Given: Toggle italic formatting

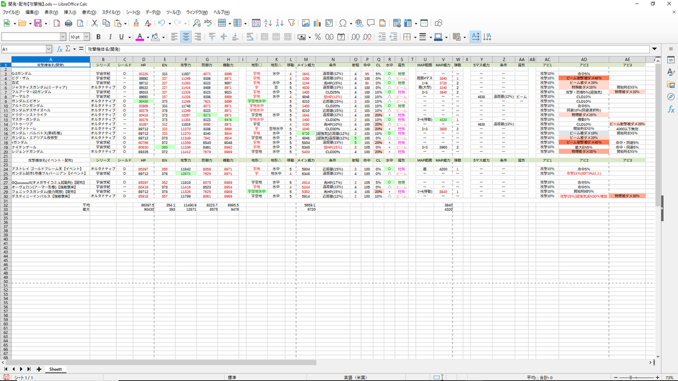Looking at the screenshot, I should click(x=110, y=37).
